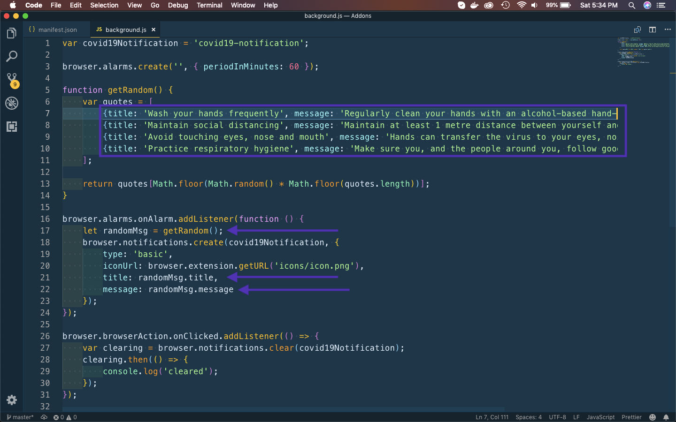
Task: Split the editor to the right
Action: [653, 30]
